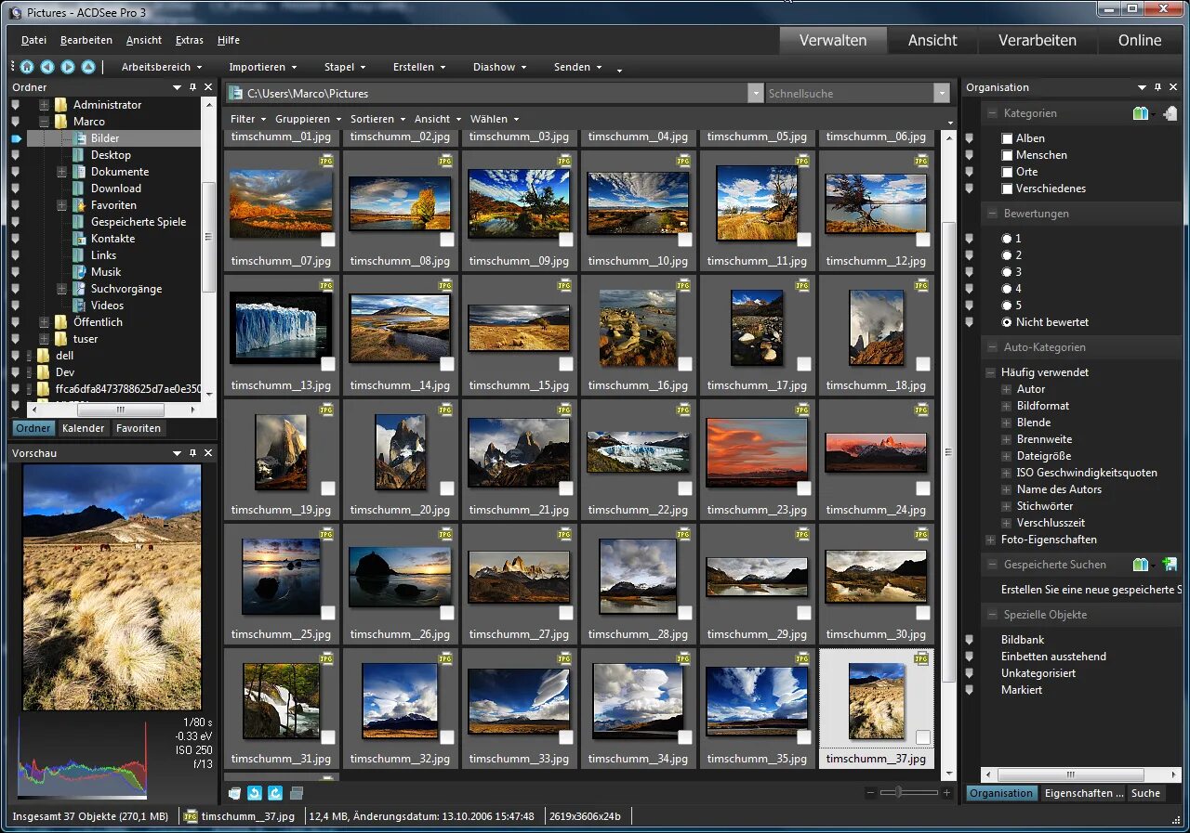Click rotate left icon below thumbnails
1190x833 pixels.
pyautogui.click(x=255, y=793)
